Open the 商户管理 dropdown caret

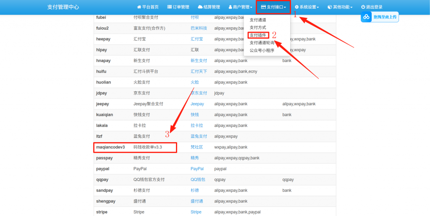point(251,8)
